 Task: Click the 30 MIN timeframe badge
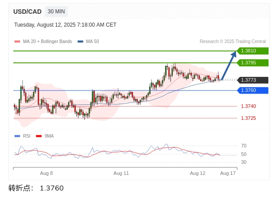point(56,12)
